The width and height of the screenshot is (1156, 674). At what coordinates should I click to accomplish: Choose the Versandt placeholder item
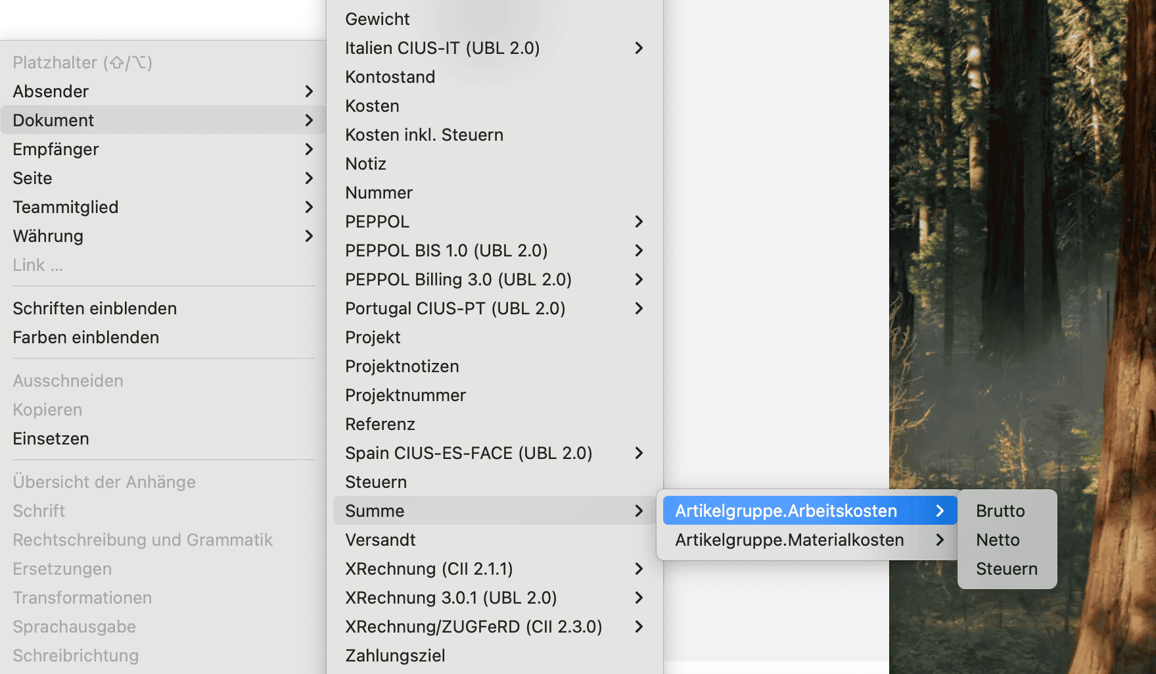494,540
